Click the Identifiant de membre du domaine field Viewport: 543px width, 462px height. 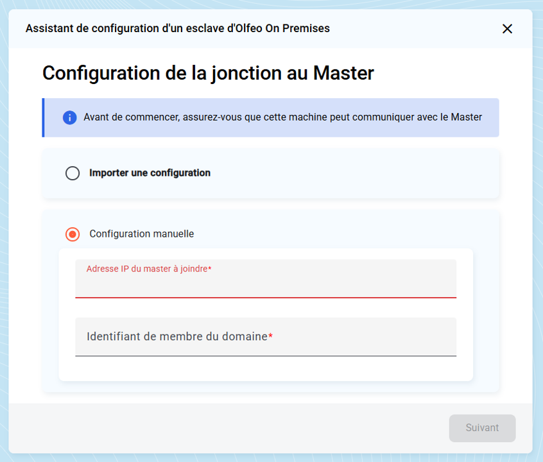265,337
